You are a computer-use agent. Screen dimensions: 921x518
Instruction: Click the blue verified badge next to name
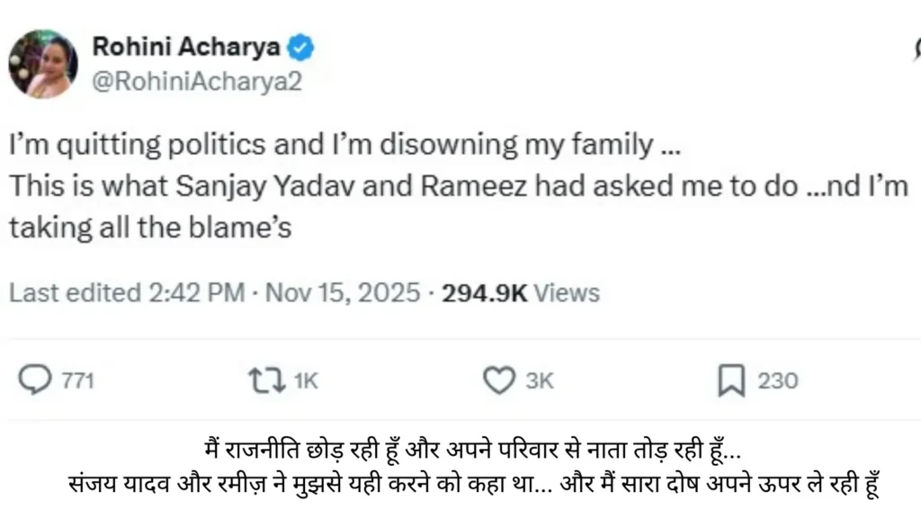click(302, 48)
